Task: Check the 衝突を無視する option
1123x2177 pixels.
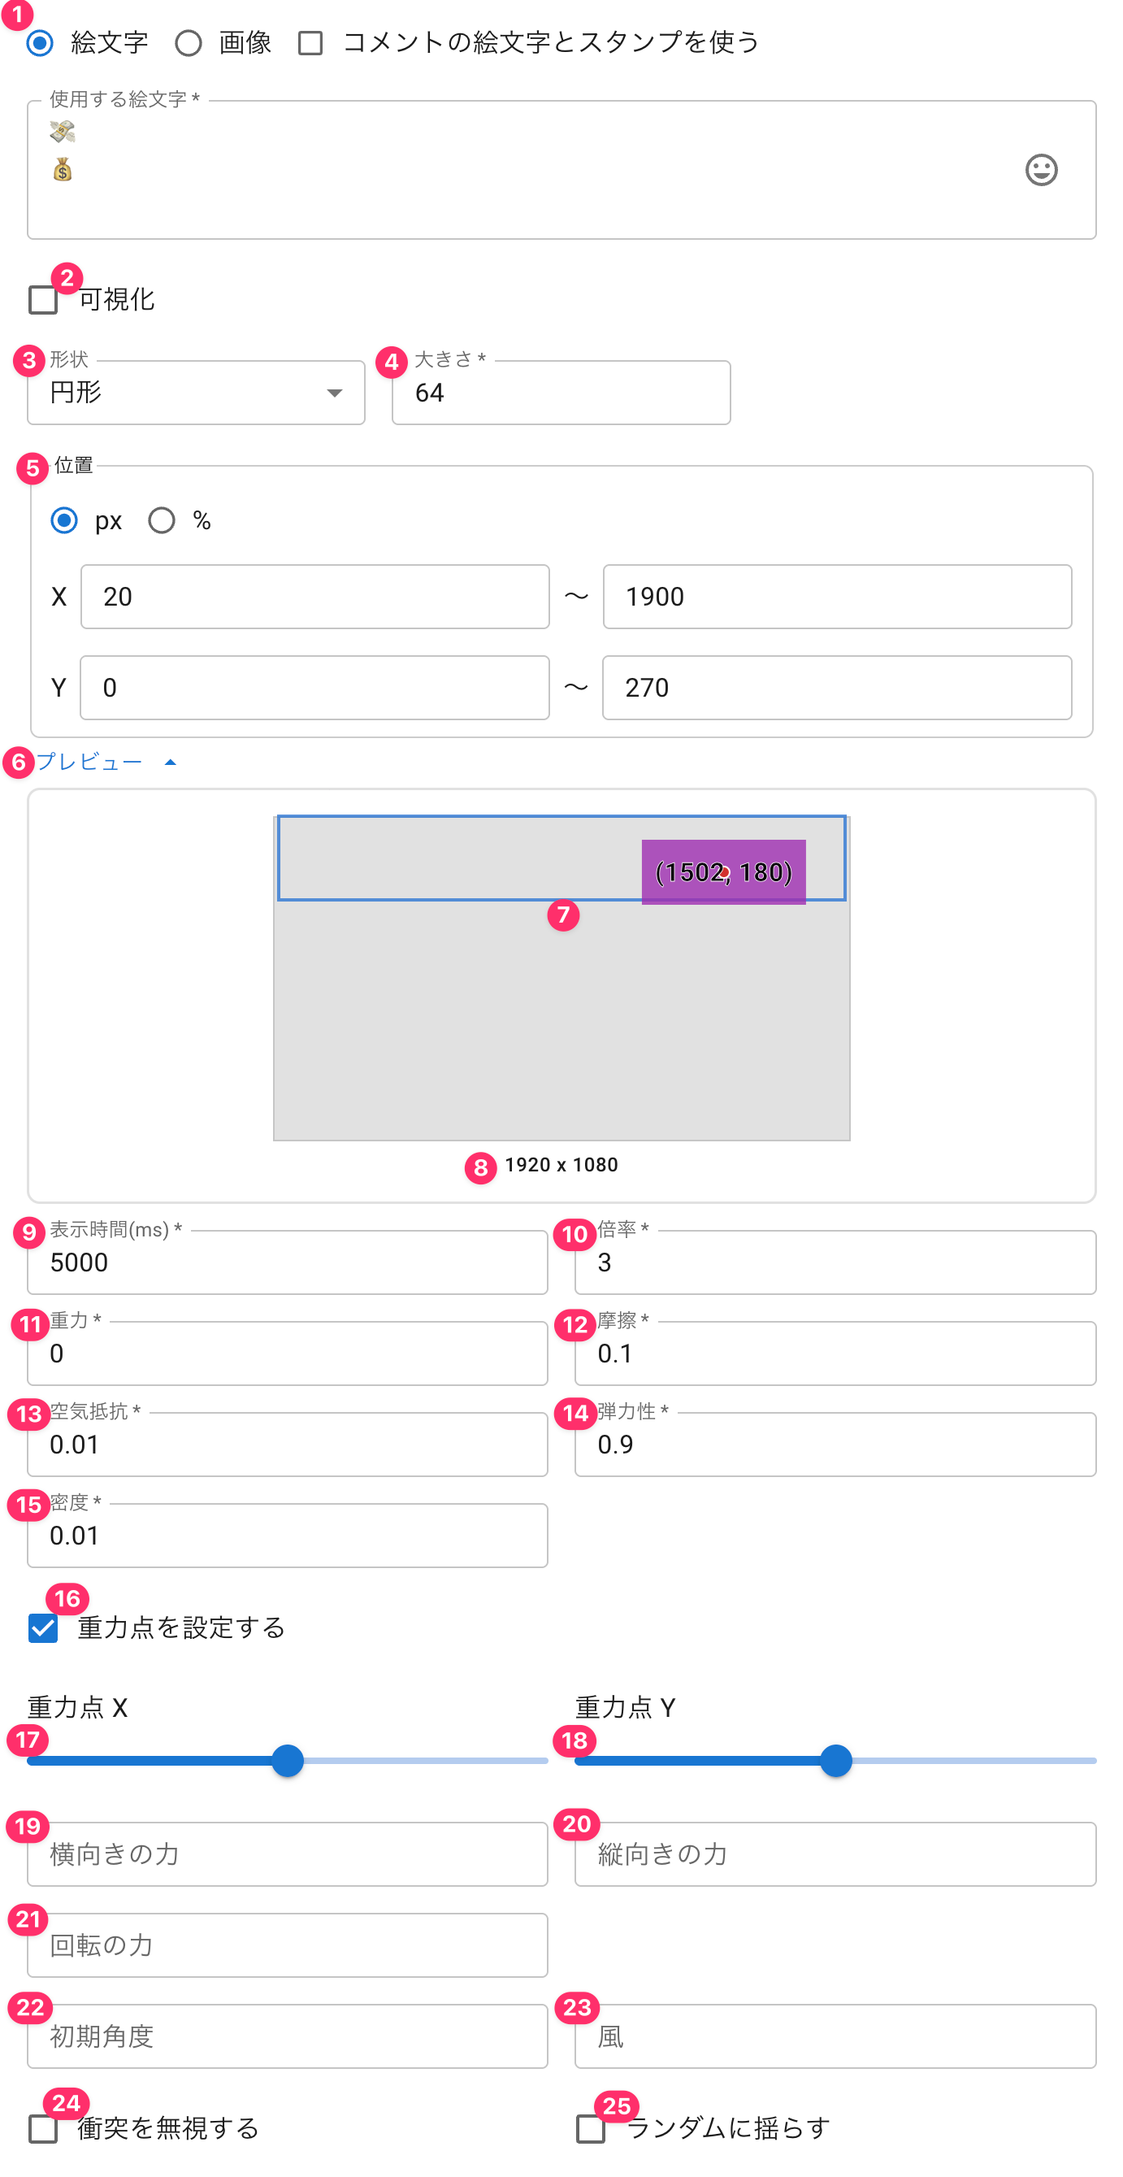Action: click(43, 2128)
